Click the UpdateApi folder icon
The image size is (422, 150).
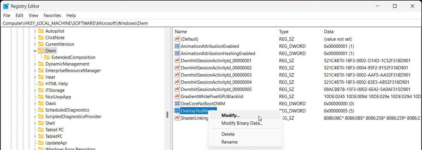pos(41,143)
